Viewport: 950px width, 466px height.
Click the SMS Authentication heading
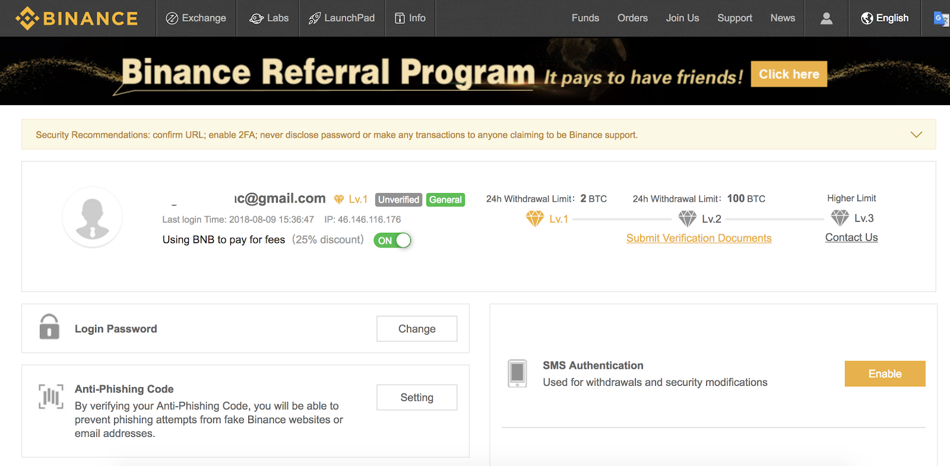pos(593,366)
